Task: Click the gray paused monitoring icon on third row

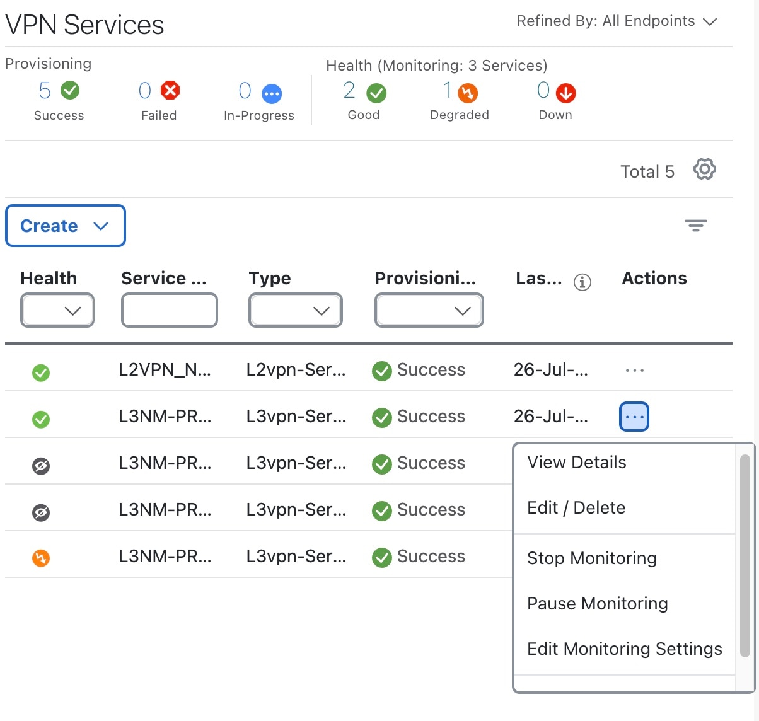Action: (x=41, y=466)
